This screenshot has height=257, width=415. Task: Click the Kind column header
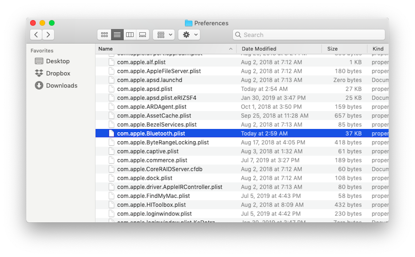pyautogui.click(x=378, y=48)
